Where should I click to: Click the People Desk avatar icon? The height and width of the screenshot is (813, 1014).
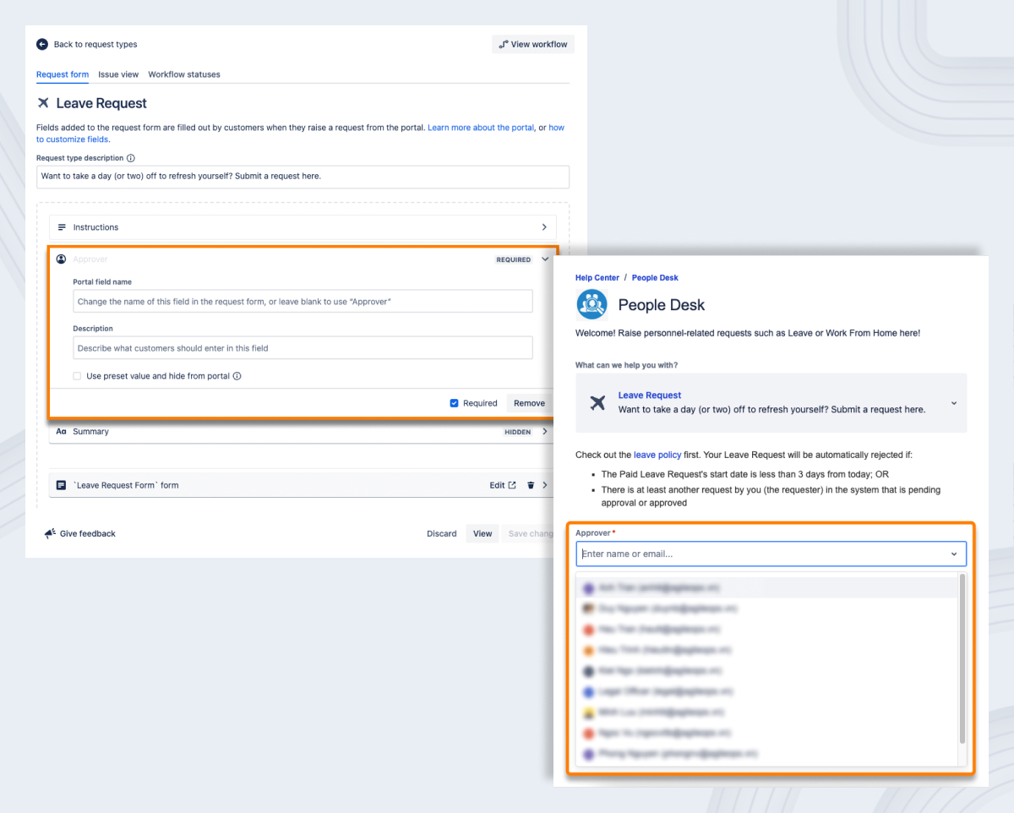(x=591, y=304)
